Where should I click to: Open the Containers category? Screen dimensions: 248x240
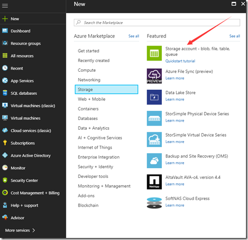coord(88,109)
